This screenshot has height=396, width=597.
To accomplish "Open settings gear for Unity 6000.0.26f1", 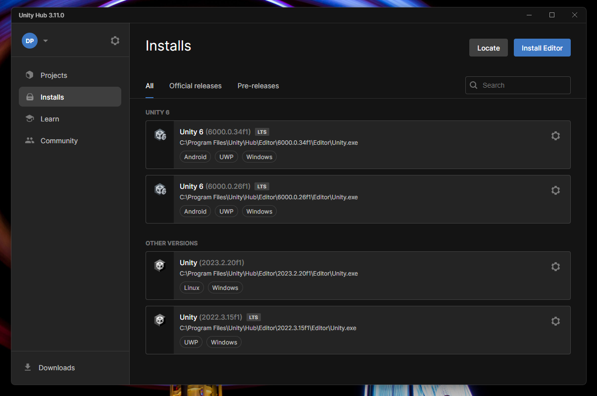I will pyautogui.click(x=555, y=190).
